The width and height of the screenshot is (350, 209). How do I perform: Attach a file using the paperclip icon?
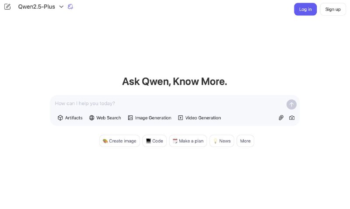point(281,118)
